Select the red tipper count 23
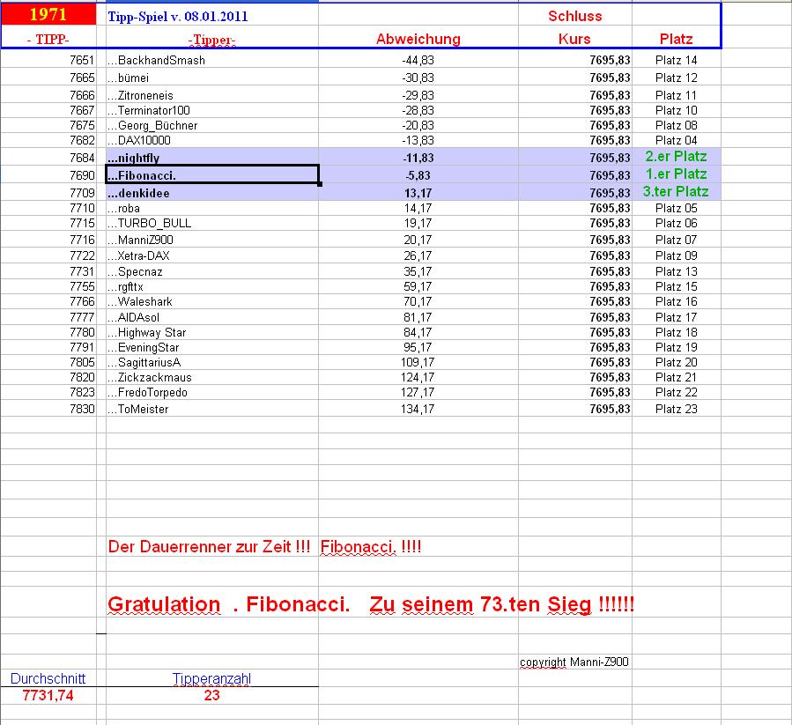The width and height of the screenshot is (792, 725). tap(211, 696)
